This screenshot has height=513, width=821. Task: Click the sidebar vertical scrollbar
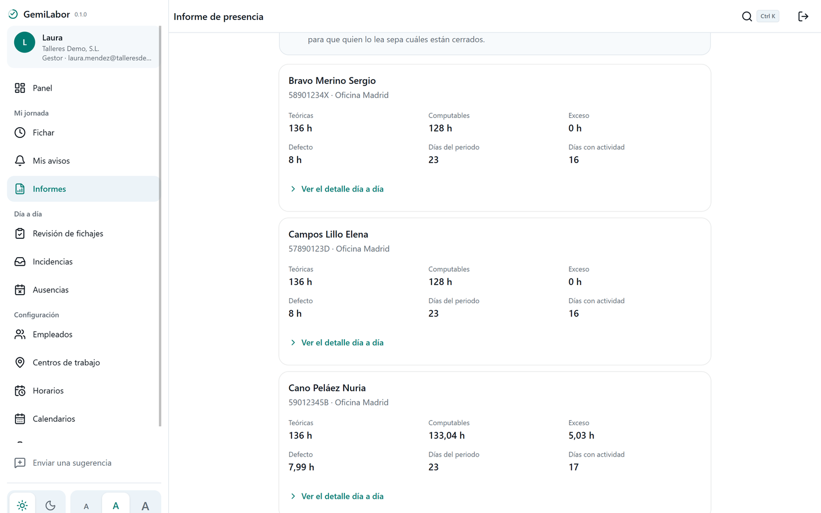(x=160, y=226)
